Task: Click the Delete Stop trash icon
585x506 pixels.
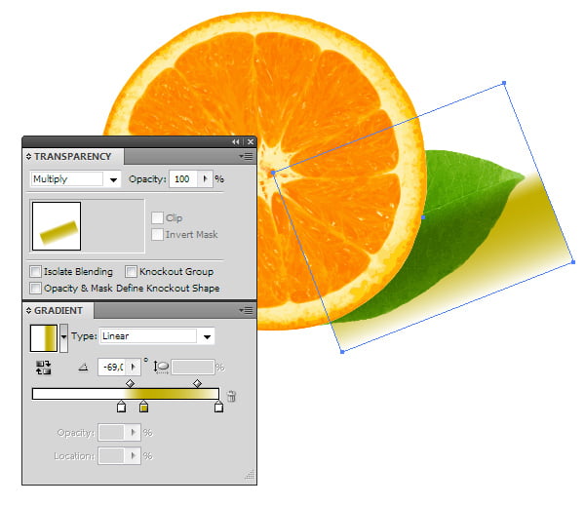Action: (231, 396)
